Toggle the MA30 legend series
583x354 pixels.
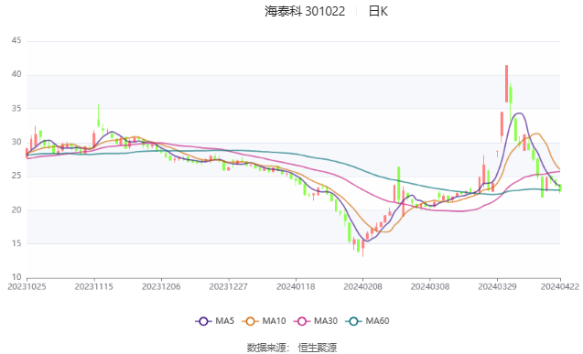click(x=316, y=321)
